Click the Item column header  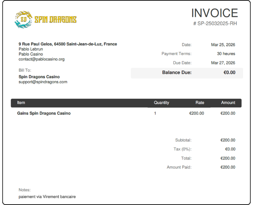pos(21,102)
